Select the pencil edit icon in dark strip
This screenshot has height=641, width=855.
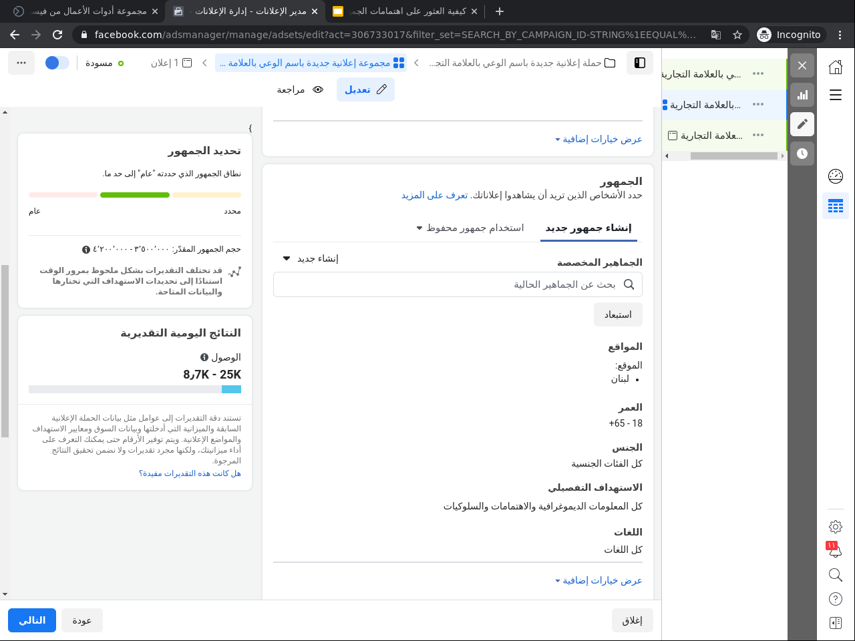tap(802, 124)
